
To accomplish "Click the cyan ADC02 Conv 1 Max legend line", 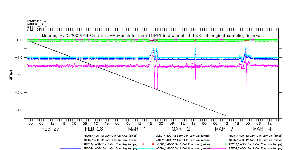I will 143,140.
